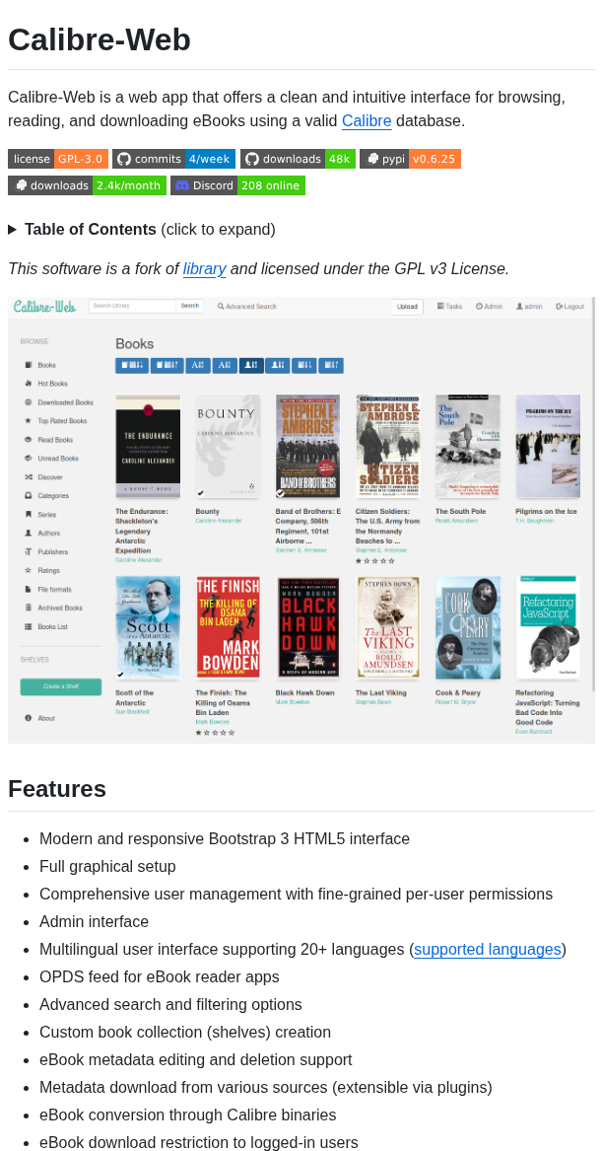
Task: Click the Archived Books trash icon
Action: (x=29, y=608)
